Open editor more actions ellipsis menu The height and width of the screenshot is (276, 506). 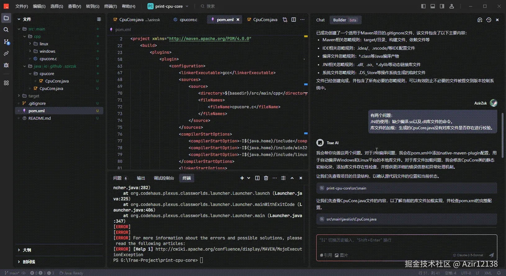(x=302, y=20)
